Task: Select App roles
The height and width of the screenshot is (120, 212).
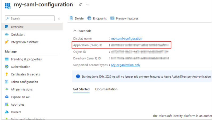Action: coord(18,105)
